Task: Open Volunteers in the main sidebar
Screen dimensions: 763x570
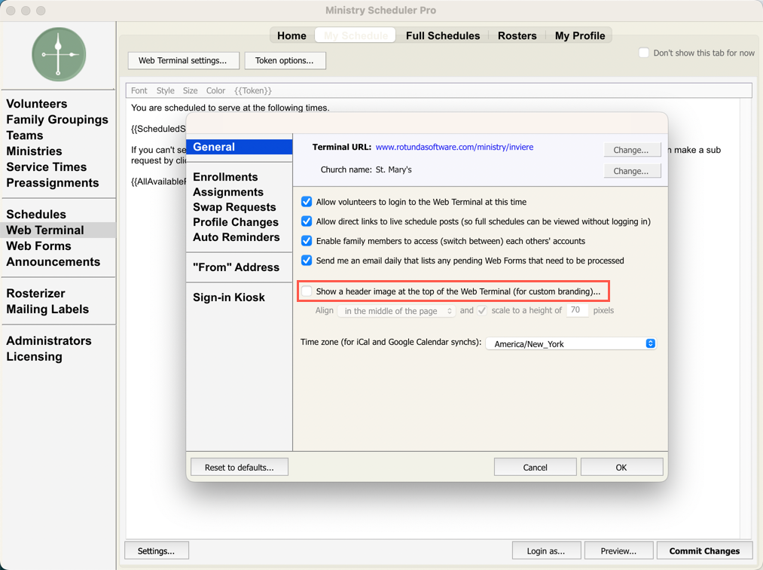Action: [x=36, y=104]
